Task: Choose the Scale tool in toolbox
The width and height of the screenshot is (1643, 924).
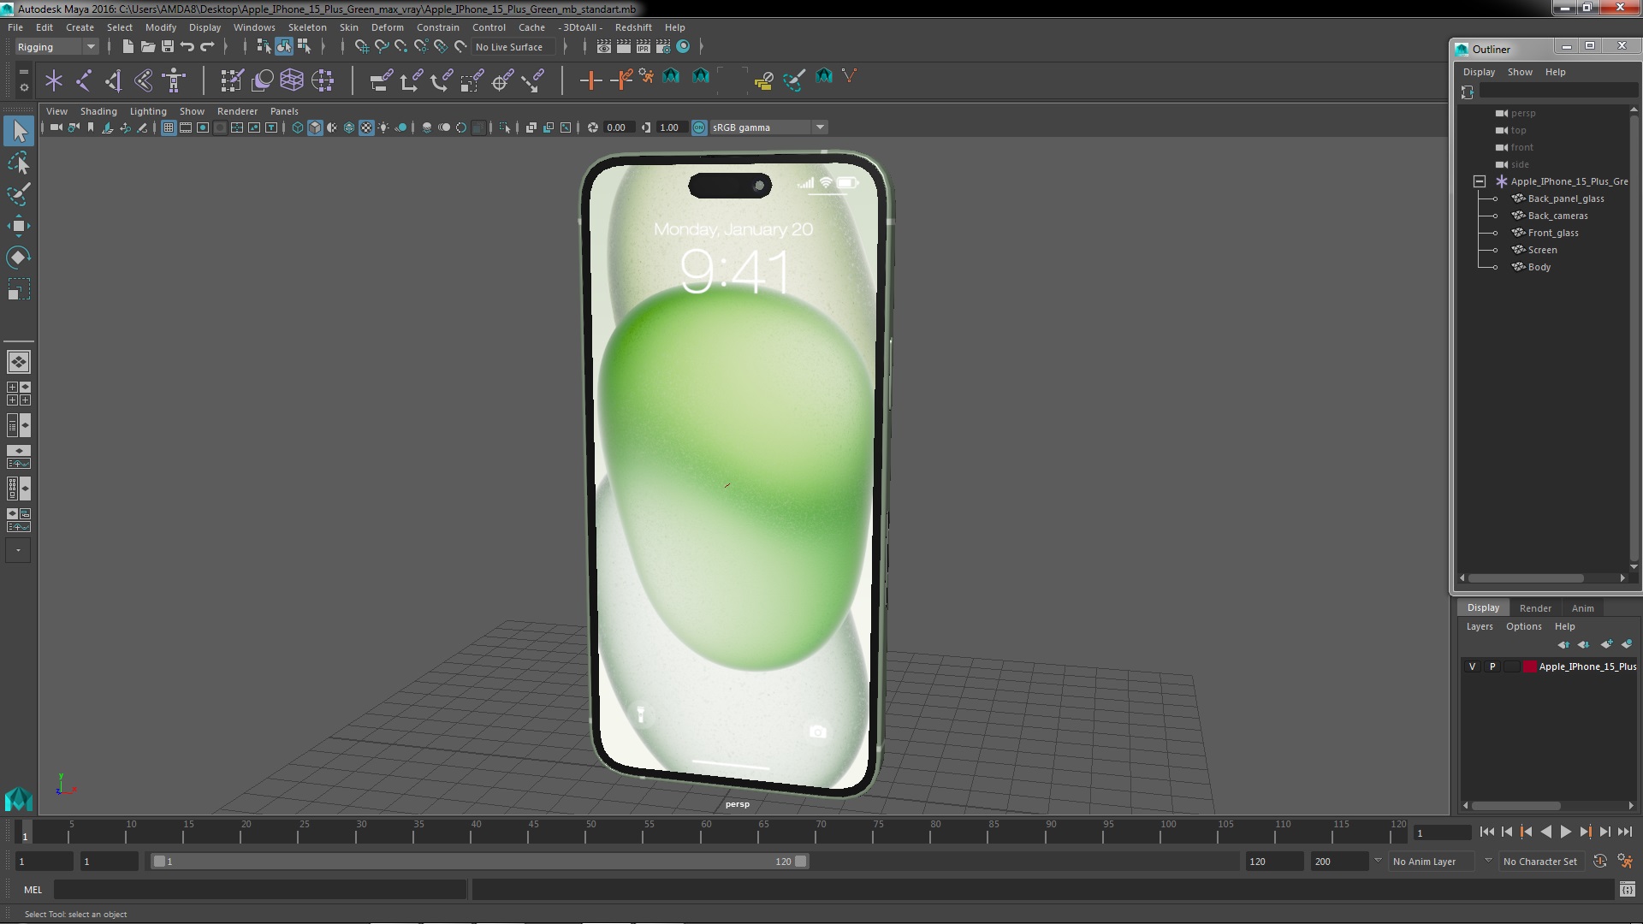Action: [x=19, y=289]
